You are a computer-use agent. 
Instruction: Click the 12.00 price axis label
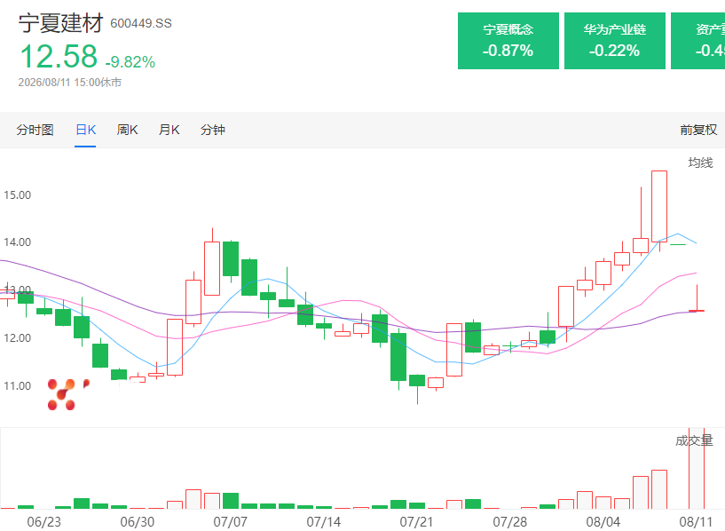[18, 338]
